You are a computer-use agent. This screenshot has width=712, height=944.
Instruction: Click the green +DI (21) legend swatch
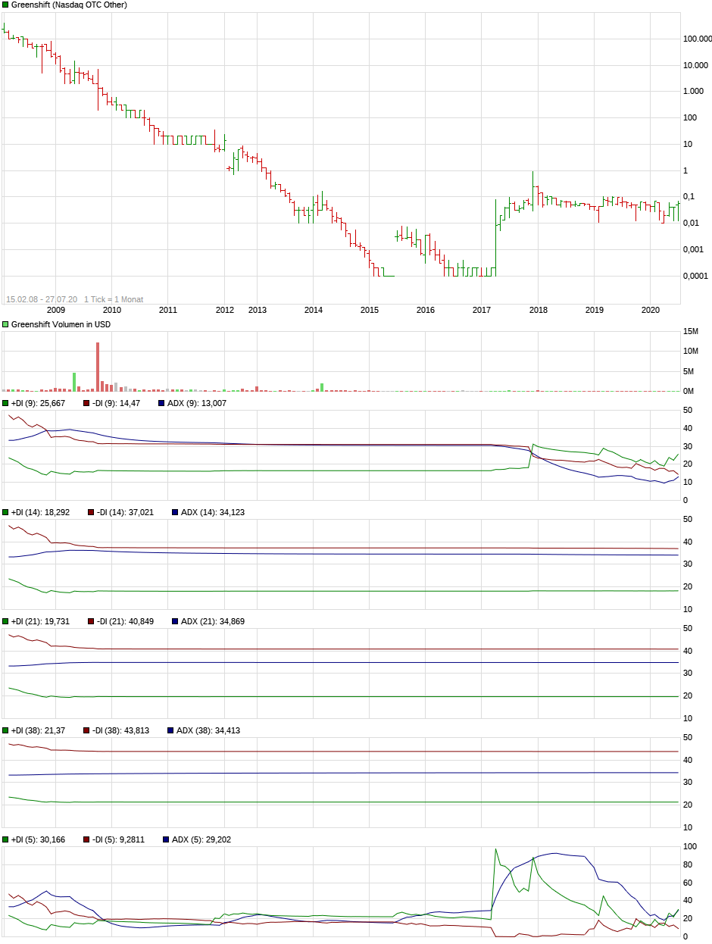pyautogui.click(x=5, y=621)
